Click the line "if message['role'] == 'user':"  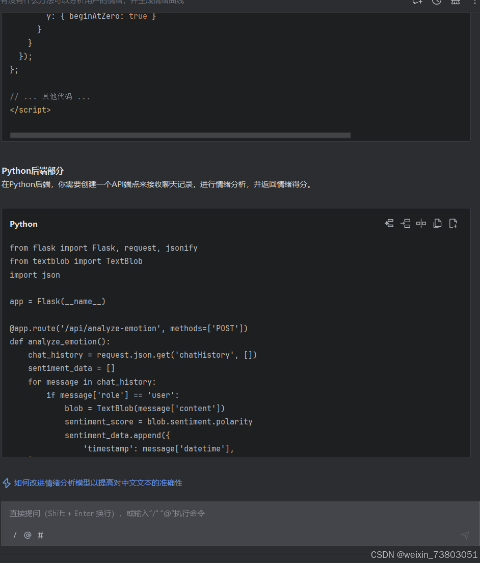(113, 395)
